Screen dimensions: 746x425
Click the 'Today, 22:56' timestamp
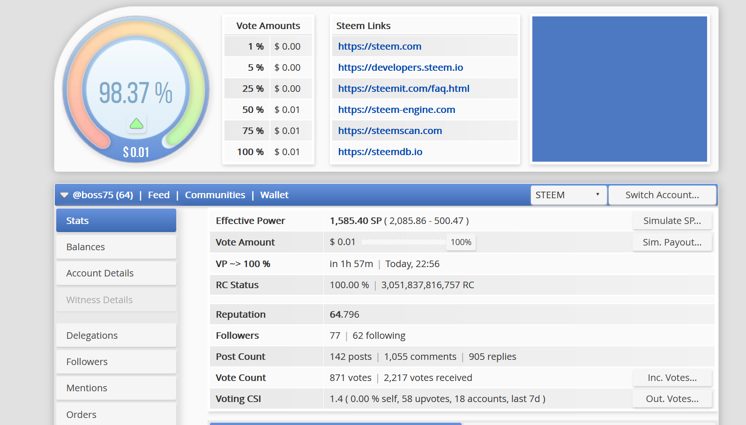point(412,264)
